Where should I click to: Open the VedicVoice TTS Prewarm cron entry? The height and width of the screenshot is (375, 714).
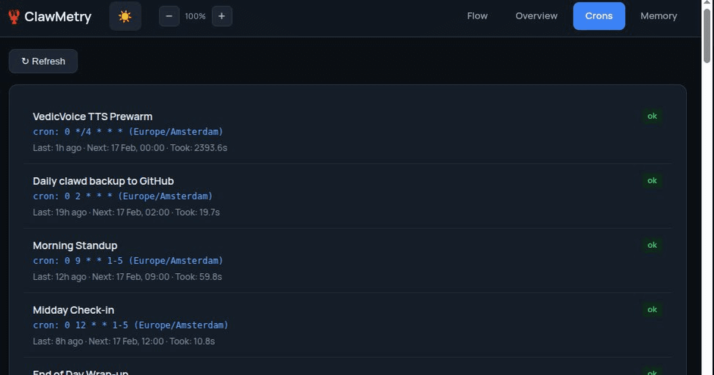click(93, 116)
